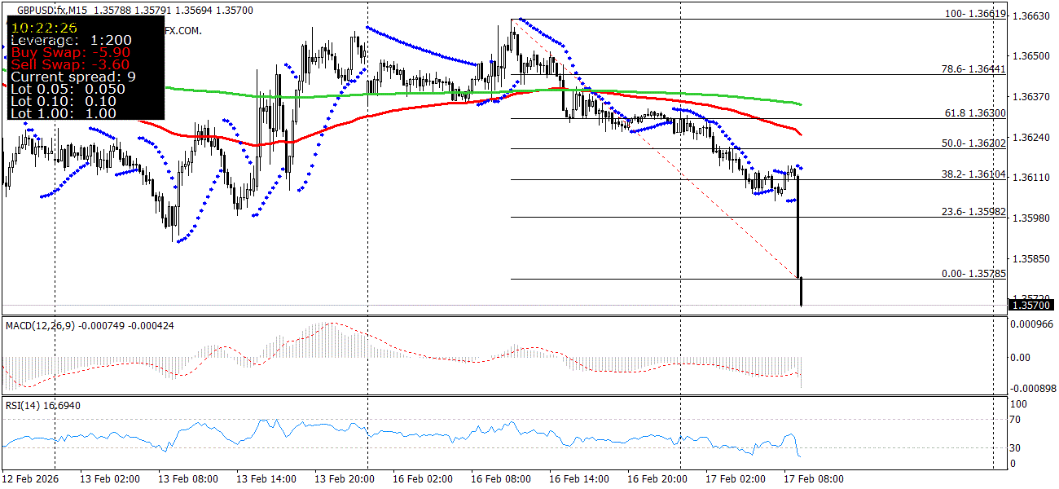Viewport: 1059px width, 489px height.
Task: Click the 13 Feb 08:00 time label
Action: 187,478
